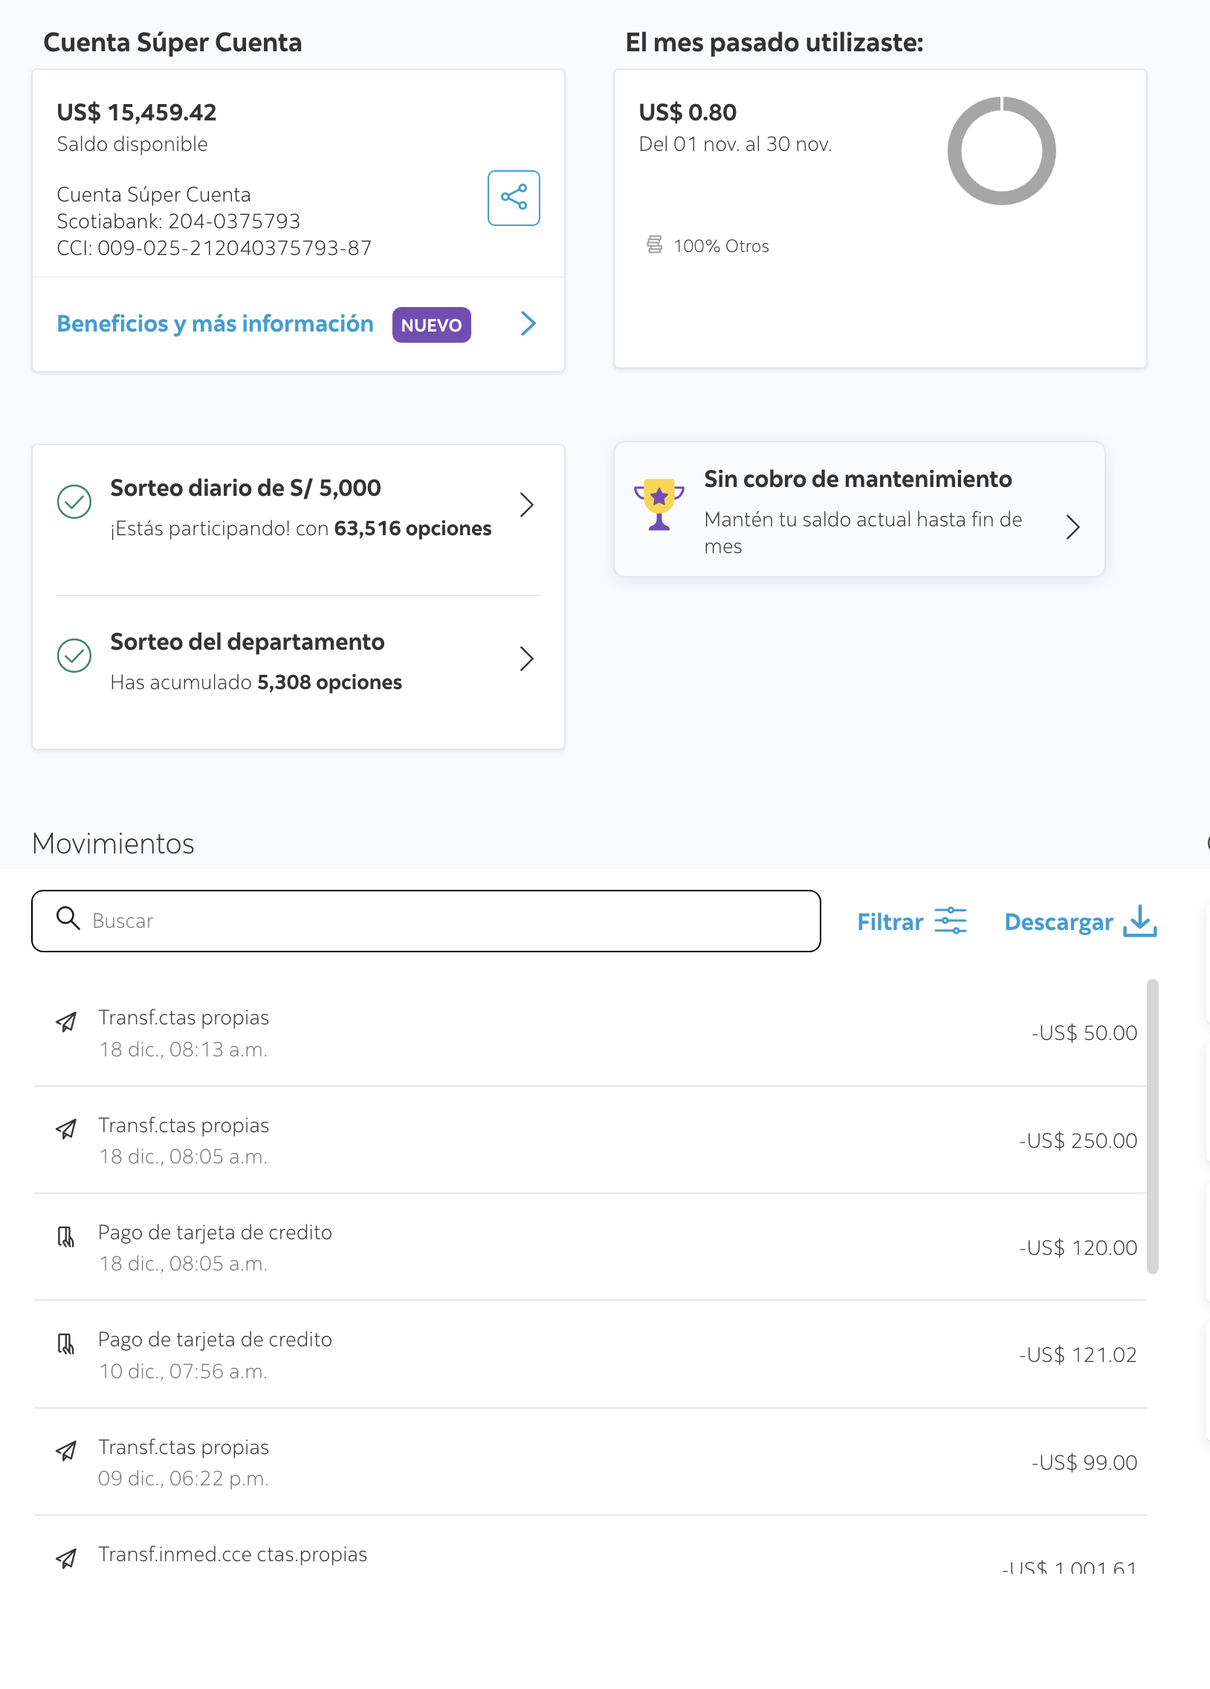This screenshot has width=1210, height=1689.
Task: Click green checkmark beside Sorteo del departamento
Action: (74, 656)
